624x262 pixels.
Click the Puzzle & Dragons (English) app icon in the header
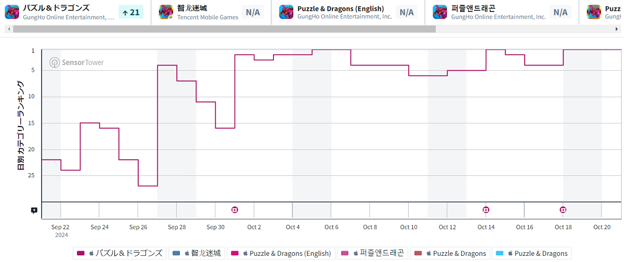[x=286, y=12]
